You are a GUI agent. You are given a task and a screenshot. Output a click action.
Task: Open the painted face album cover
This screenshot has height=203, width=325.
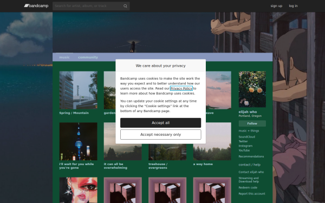(78, 190)
